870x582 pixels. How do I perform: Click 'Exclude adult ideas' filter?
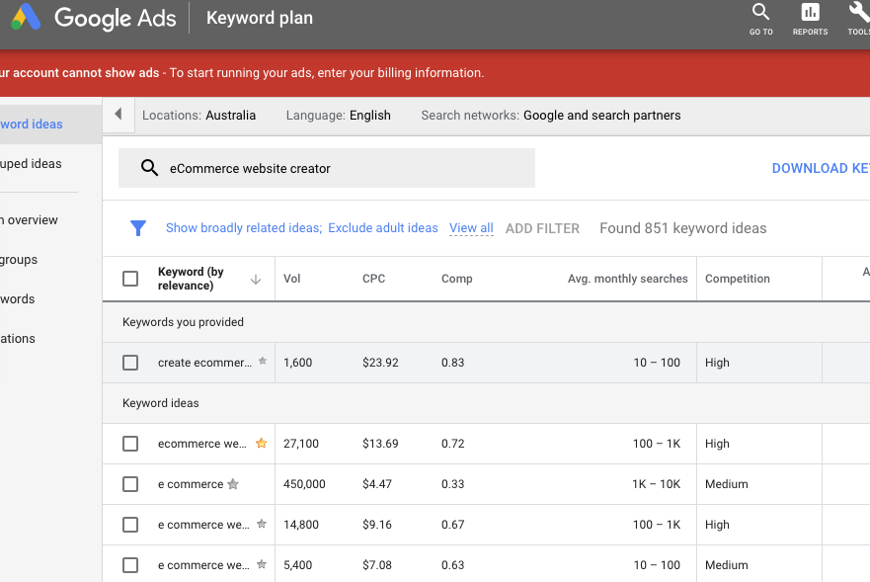tap(383, 227)
